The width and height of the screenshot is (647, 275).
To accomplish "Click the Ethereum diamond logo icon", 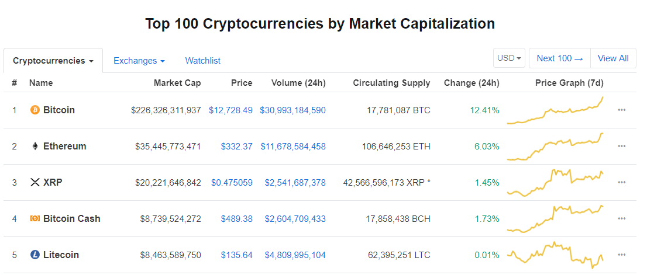I will click(x=35, y=147).
